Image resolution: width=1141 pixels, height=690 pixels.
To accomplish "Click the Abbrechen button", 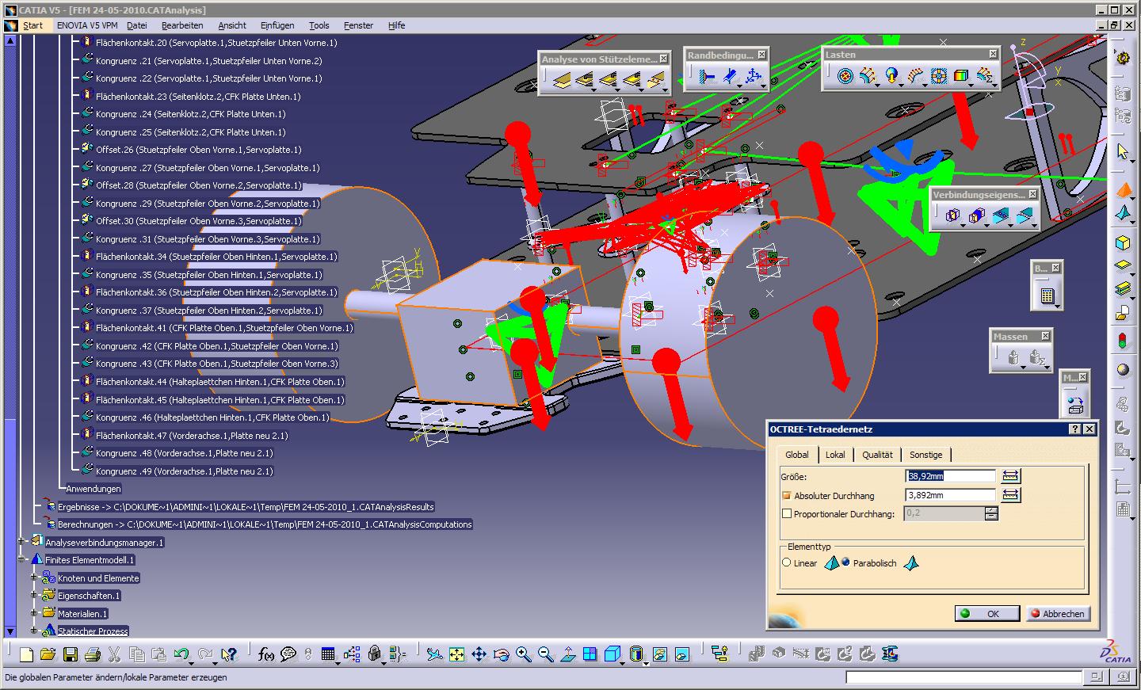I will 1058,613.
